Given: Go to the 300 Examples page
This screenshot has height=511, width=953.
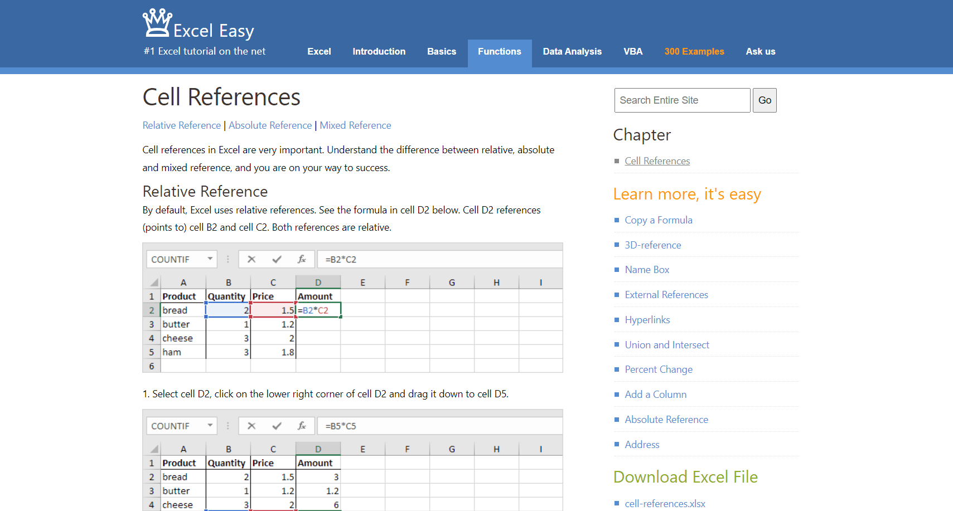Looking at the screenshot, I should pos(694,52).
